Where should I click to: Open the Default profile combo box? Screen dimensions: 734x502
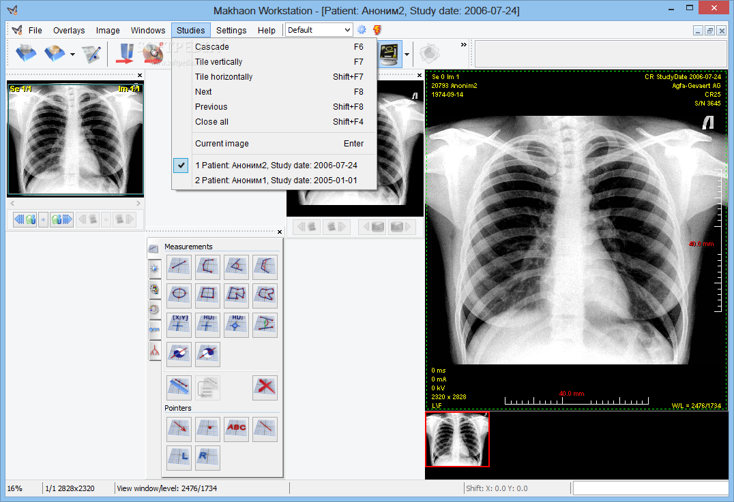click(319, 30)
